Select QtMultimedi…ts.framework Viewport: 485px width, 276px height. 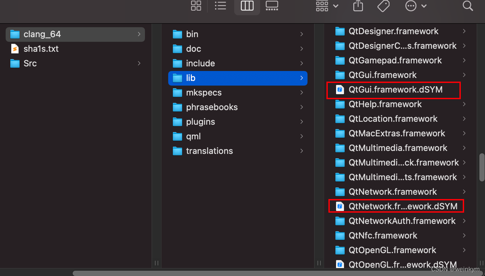400,177
